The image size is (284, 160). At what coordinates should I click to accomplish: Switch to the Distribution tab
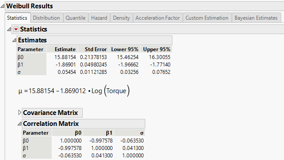pos(46,18)
